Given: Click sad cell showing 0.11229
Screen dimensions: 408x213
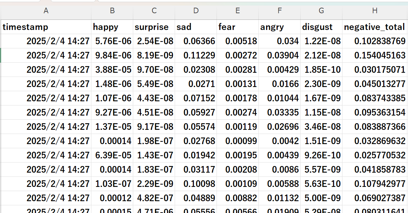Looking at the screenshot, I should click(196, 56).
